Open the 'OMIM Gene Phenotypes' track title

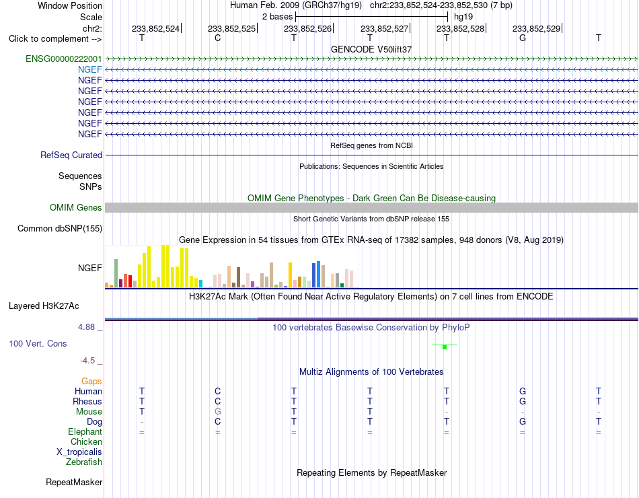[371, 199]
